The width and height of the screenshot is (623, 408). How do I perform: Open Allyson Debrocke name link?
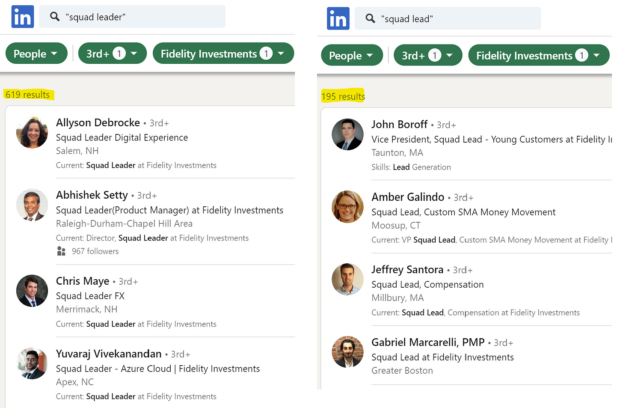pos(98,122)
